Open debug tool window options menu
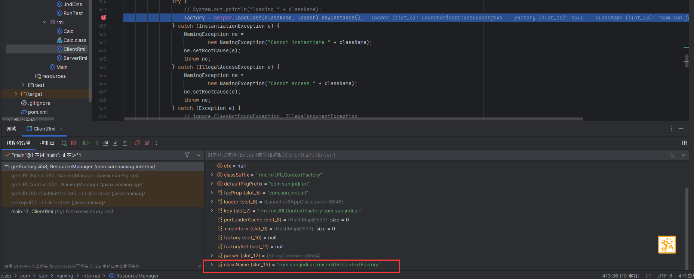 (x=671, y=129)
